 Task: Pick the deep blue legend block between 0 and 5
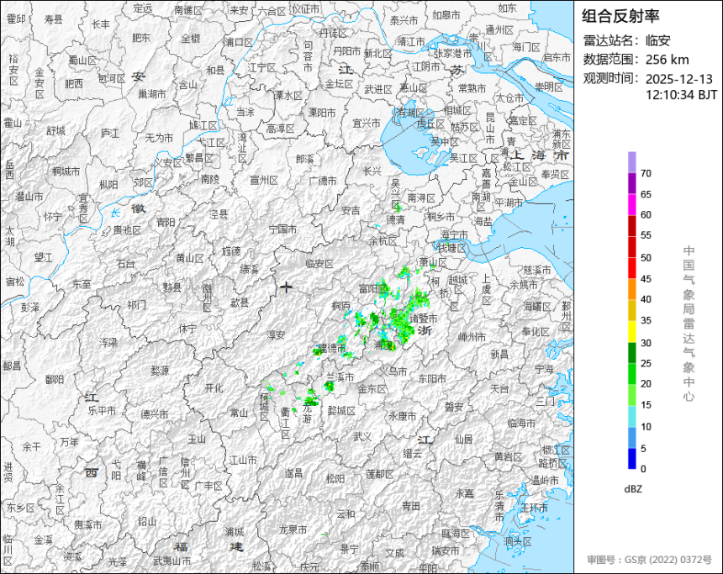click(631, 459)
